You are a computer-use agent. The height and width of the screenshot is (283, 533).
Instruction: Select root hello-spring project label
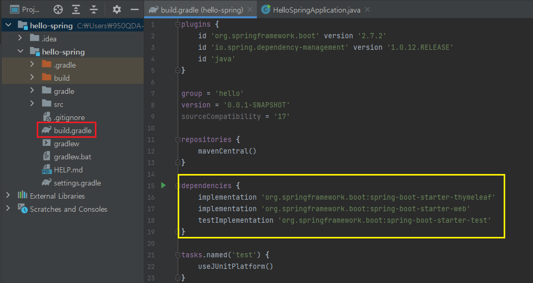point(51,26)
